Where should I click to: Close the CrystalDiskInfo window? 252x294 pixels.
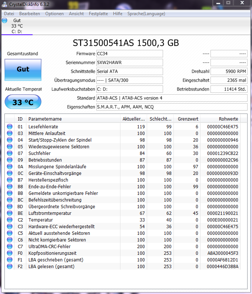[x=242, y=3]
